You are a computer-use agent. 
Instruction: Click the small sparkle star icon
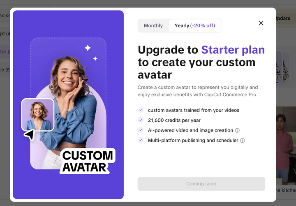point(95,59)
